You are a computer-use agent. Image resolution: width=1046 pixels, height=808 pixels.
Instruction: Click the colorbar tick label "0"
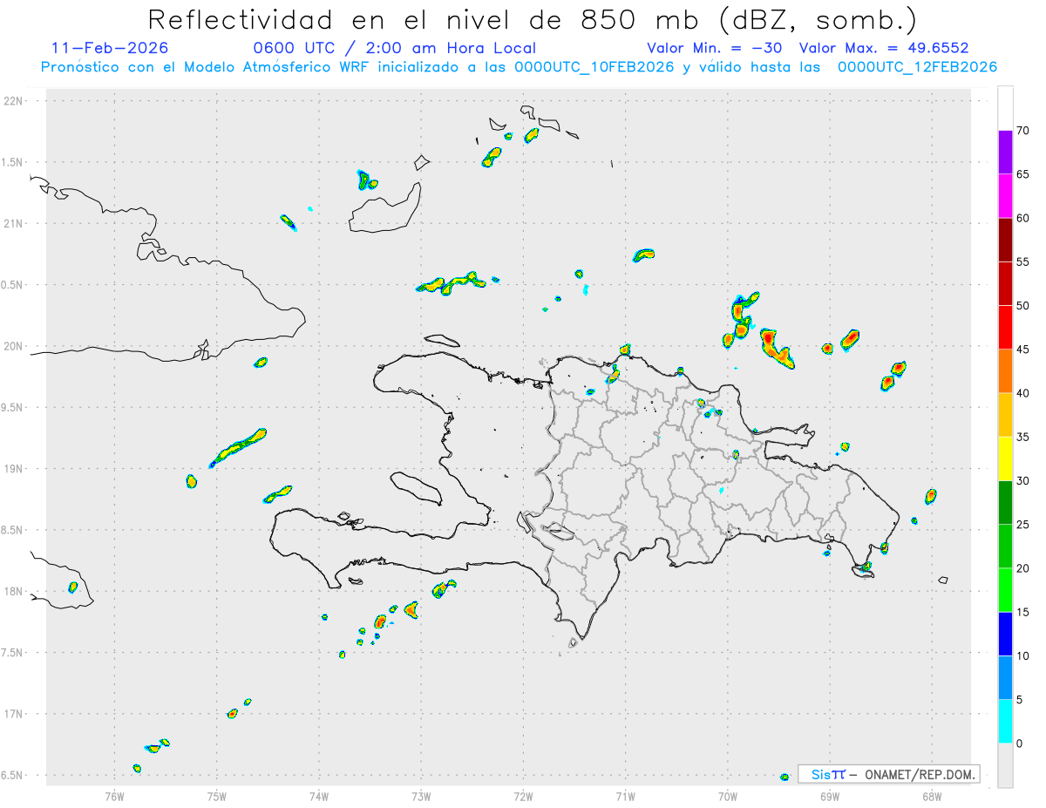click(1020, 743)
